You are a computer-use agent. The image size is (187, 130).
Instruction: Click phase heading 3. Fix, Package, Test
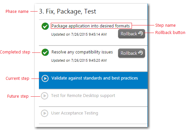(68, 12)
